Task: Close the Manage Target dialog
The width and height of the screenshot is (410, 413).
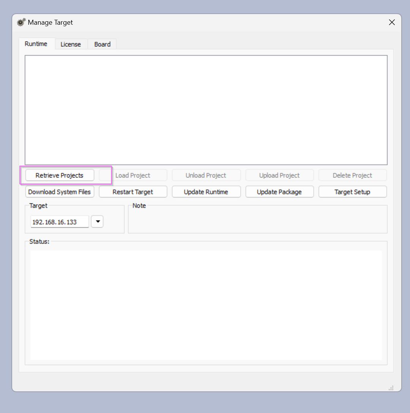Action: (392, 22)
